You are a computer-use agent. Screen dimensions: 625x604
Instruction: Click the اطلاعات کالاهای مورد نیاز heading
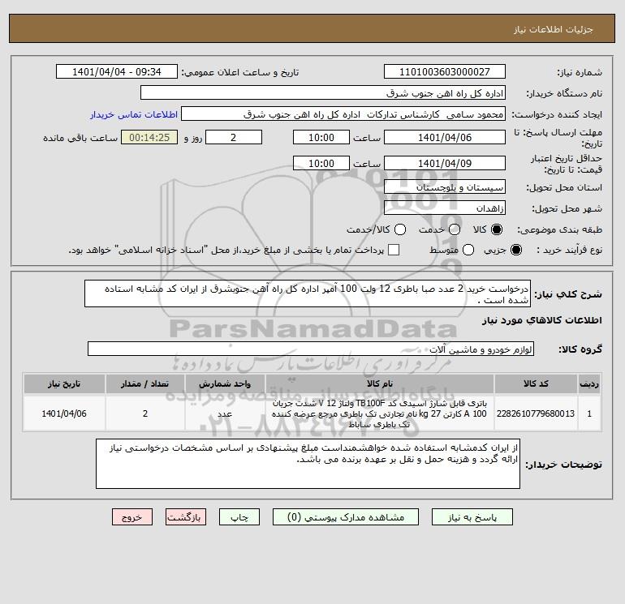coord(542,320)
